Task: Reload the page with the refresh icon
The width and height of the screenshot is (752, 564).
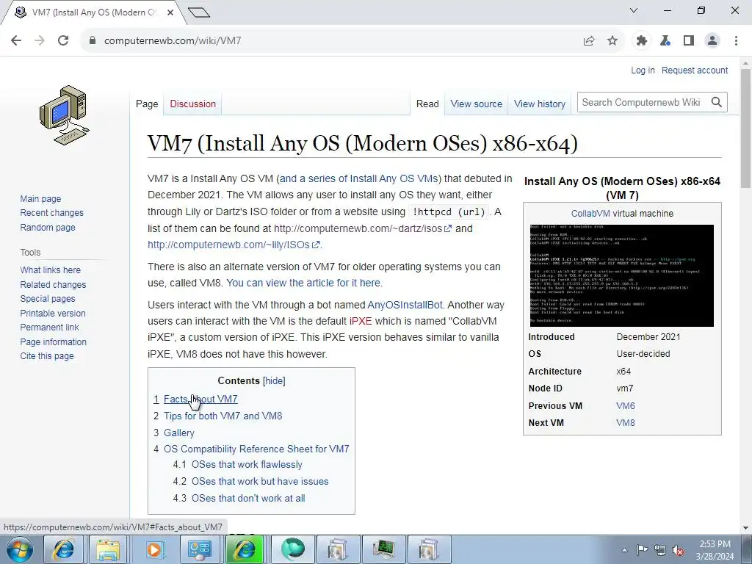Action: 63,41
